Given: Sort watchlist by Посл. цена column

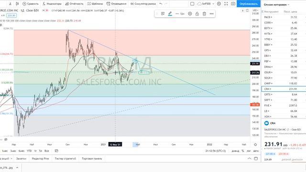Looking at the screenshot, I should [x=290, y=11].
